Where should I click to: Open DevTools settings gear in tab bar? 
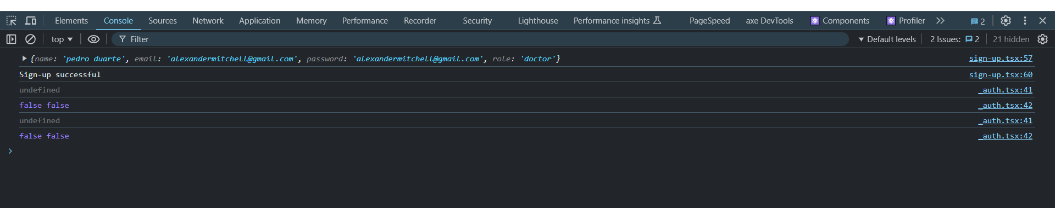(x=1006, y=21)
